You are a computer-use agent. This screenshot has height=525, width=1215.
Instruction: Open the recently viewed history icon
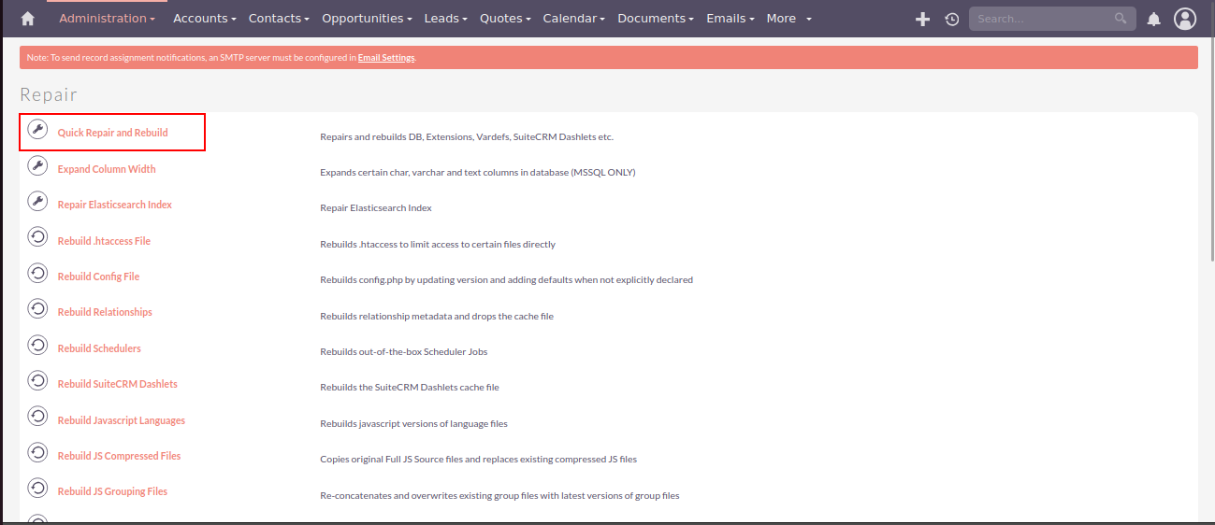coord(952,19)
